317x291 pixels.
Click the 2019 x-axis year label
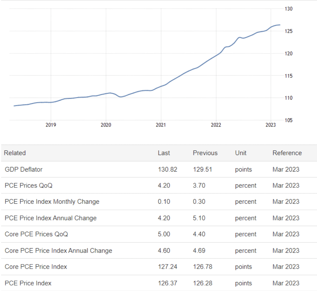(51, 125)
